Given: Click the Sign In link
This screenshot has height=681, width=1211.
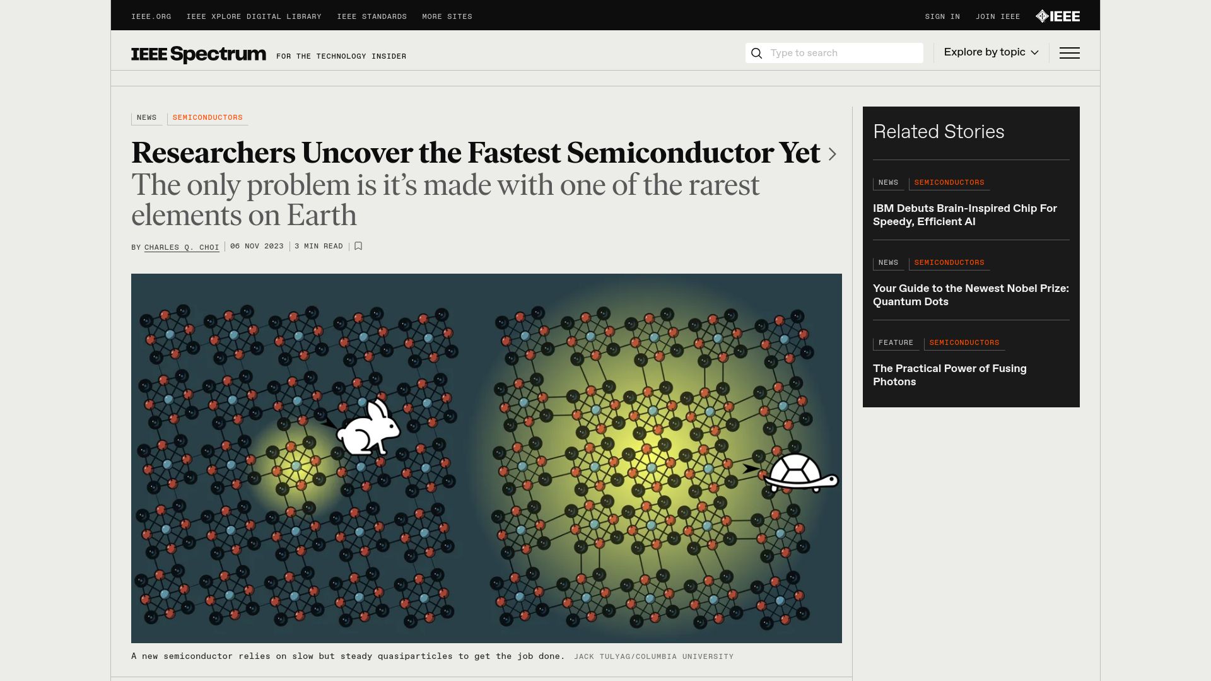Looking at the screenshot, I should coord(942,16).
